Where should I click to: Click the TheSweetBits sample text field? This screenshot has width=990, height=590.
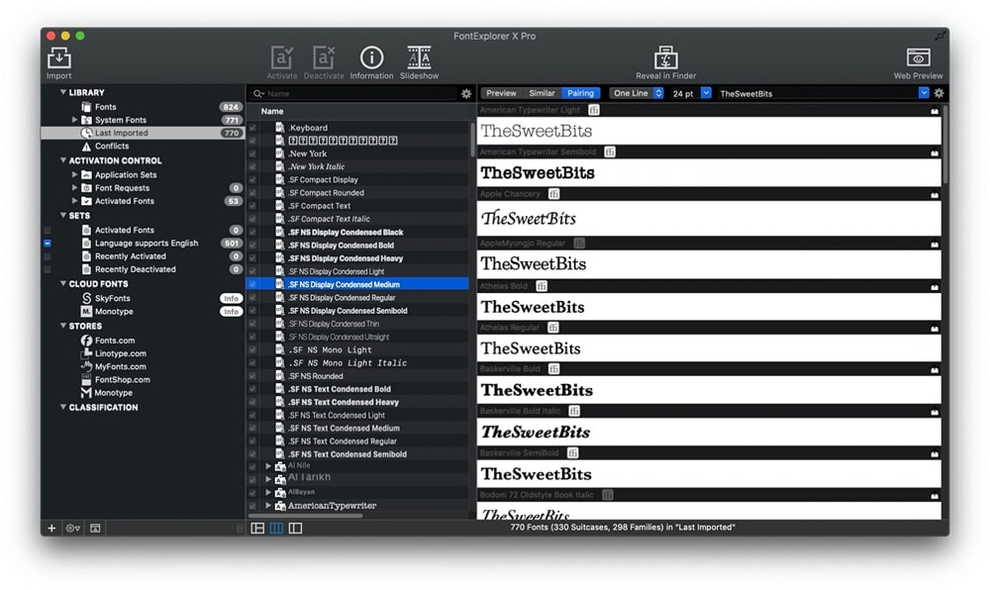(818, 93)
